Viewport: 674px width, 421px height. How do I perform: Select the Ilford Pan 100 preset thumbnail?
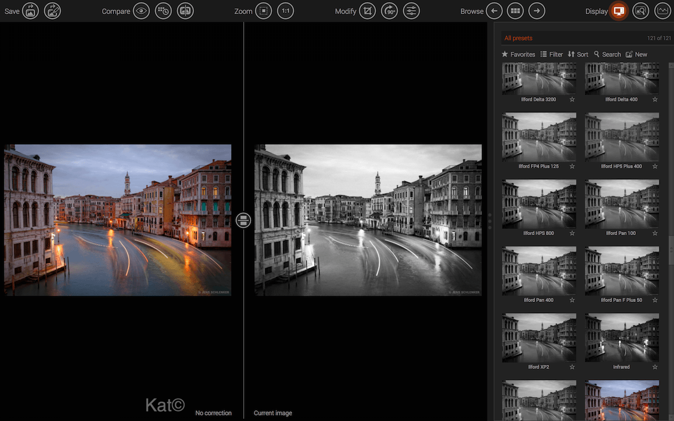[622, 204]
